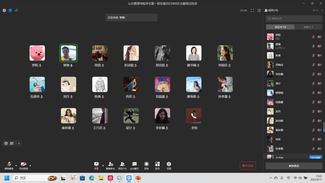Open the 邀请参会 invite icon

pos(110,164)
